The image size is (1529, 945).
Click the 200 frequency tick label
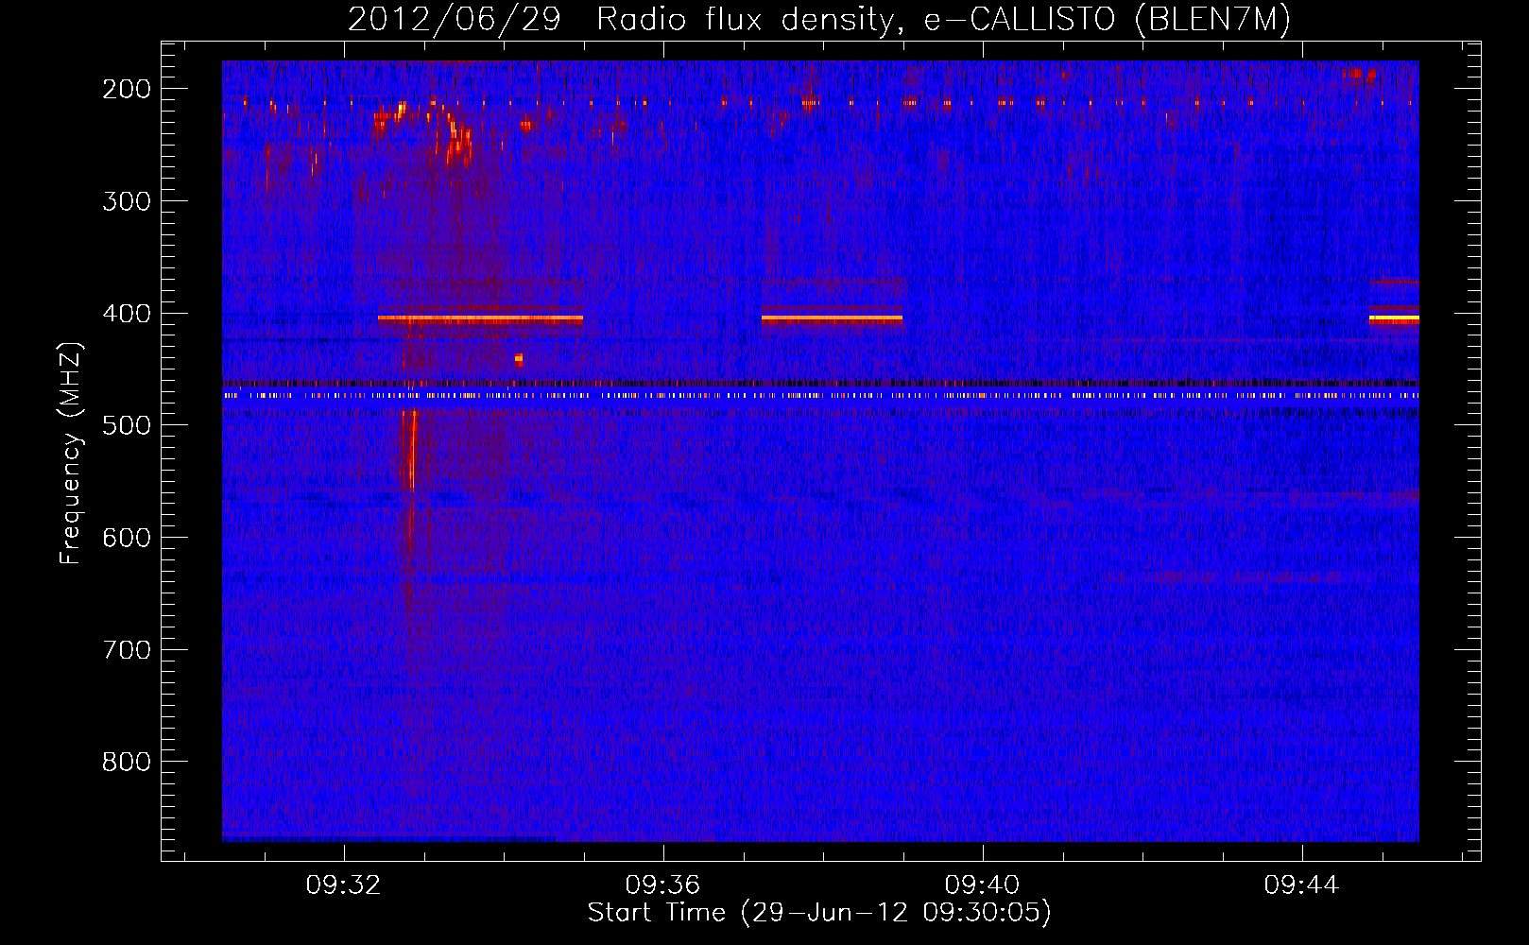point(127,89)
